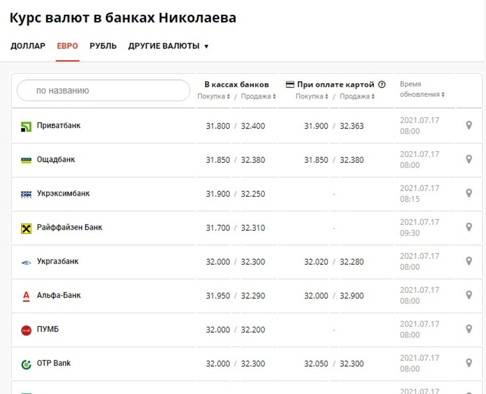Click the Укрэксимбанк logo icon
This screenshot has height=394, width=486.
[x=26, y=194]
